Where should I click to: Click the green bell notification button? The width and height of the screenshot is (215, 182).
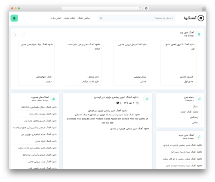click(x=14, y=18)
